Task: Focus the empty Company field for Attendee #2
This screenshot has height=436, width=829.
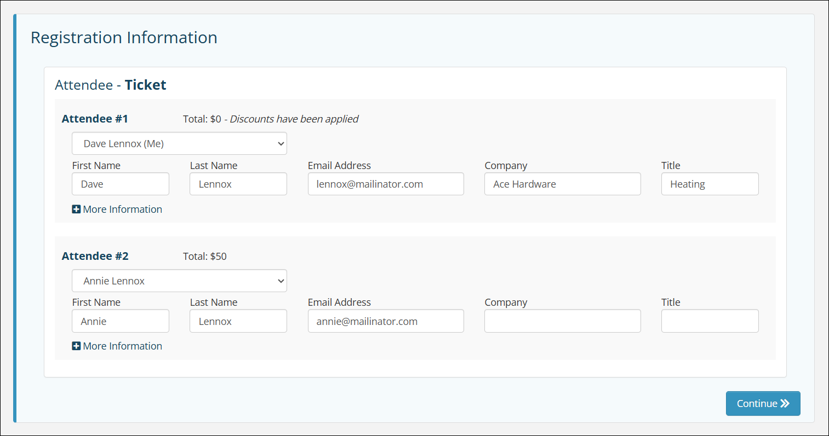Action: coord(562,322)
